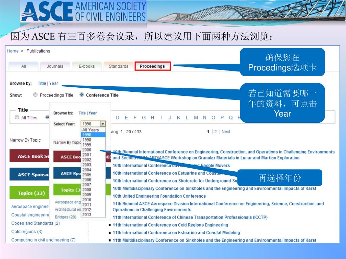This screenshot has width=346, height=259.
Task: Open 10th International Conference on Automated People Movers
Action: point(171,166)
